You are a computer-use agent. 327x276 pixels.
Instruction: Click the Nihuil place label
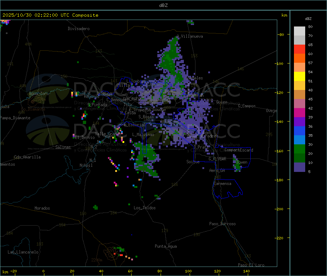(86, 165)
